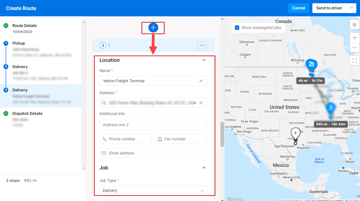Click the plus button to add a stop
Viewport: 360px width, 201px height.
[x=153, y=28]
